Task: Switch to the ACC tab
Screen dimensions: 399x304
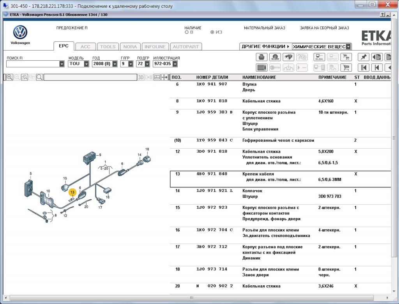Action: pyautogui.click(x=85, y=47)
